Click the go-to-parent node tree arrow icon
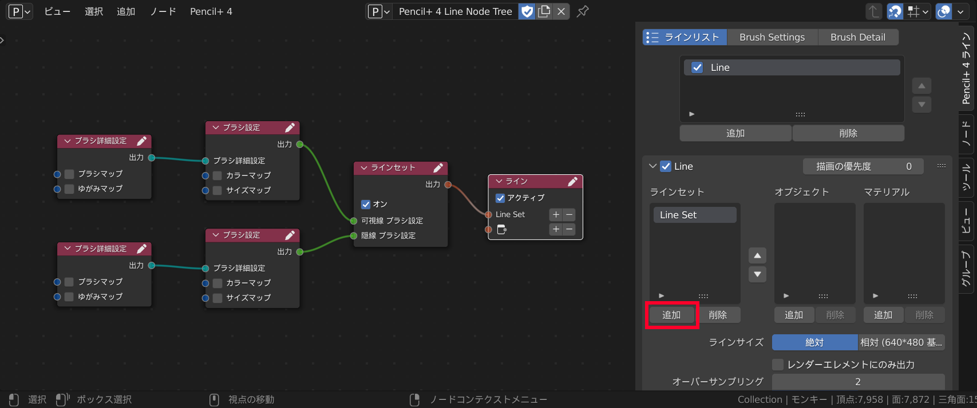The height and width of the screenshot is (408, 977). click(x=873, y=11)
